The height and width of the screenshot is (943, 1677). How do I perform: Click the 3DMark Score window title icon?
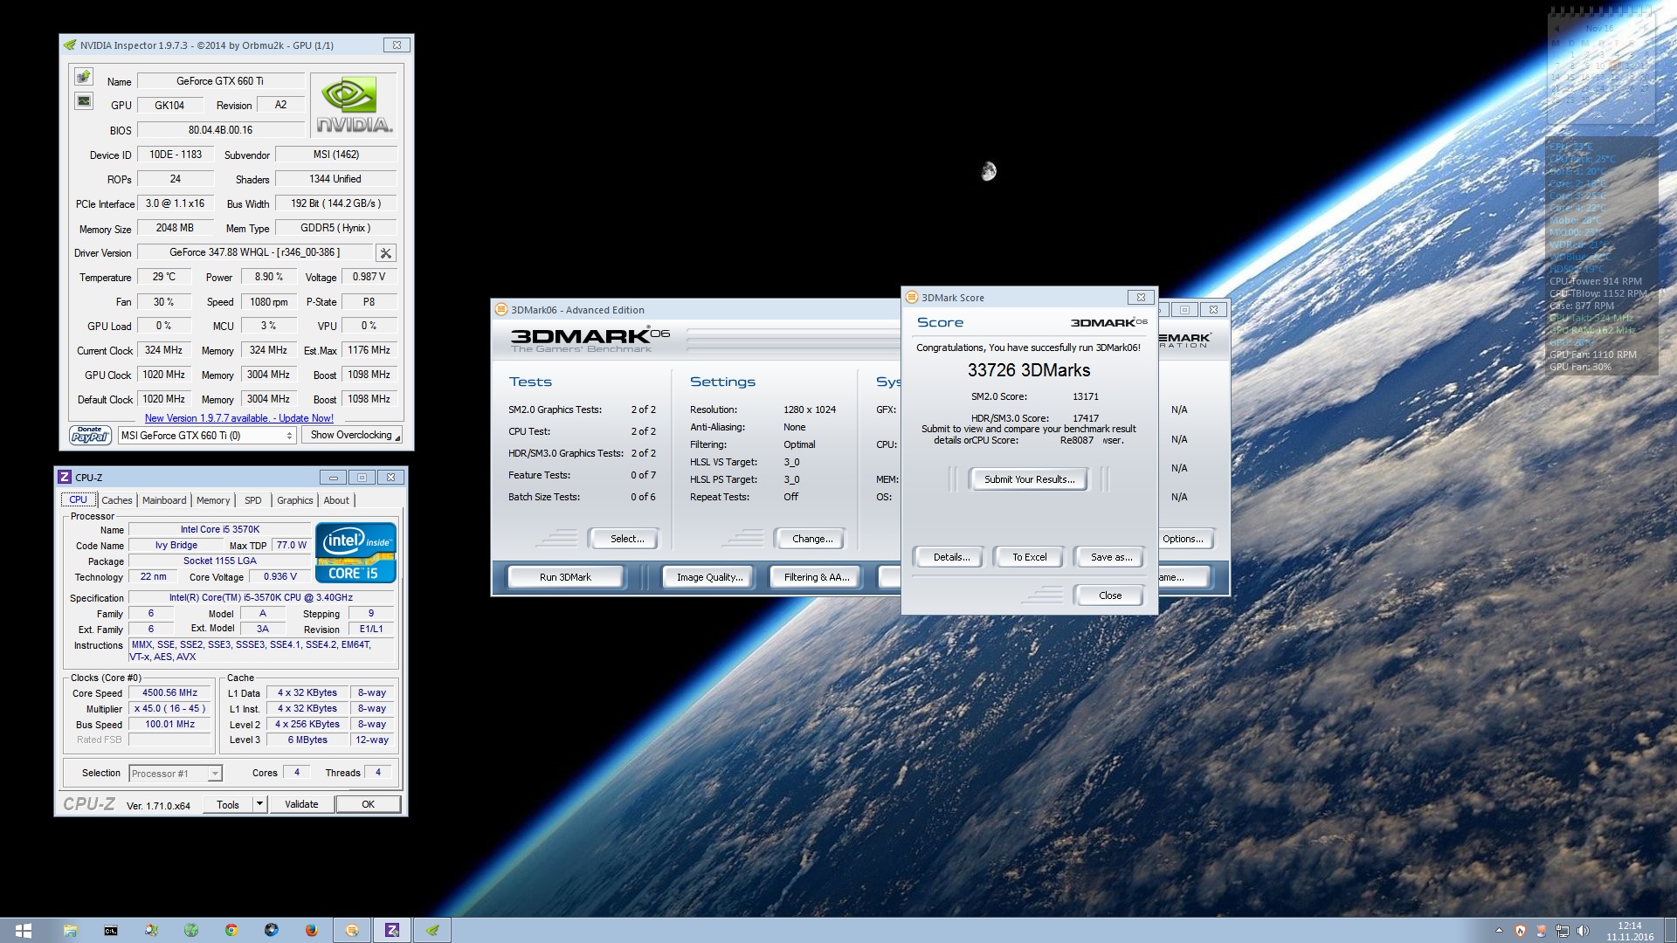pos(912,298)
